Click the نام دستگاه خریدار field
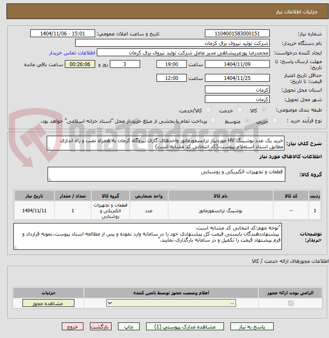 tap(172, 43)
